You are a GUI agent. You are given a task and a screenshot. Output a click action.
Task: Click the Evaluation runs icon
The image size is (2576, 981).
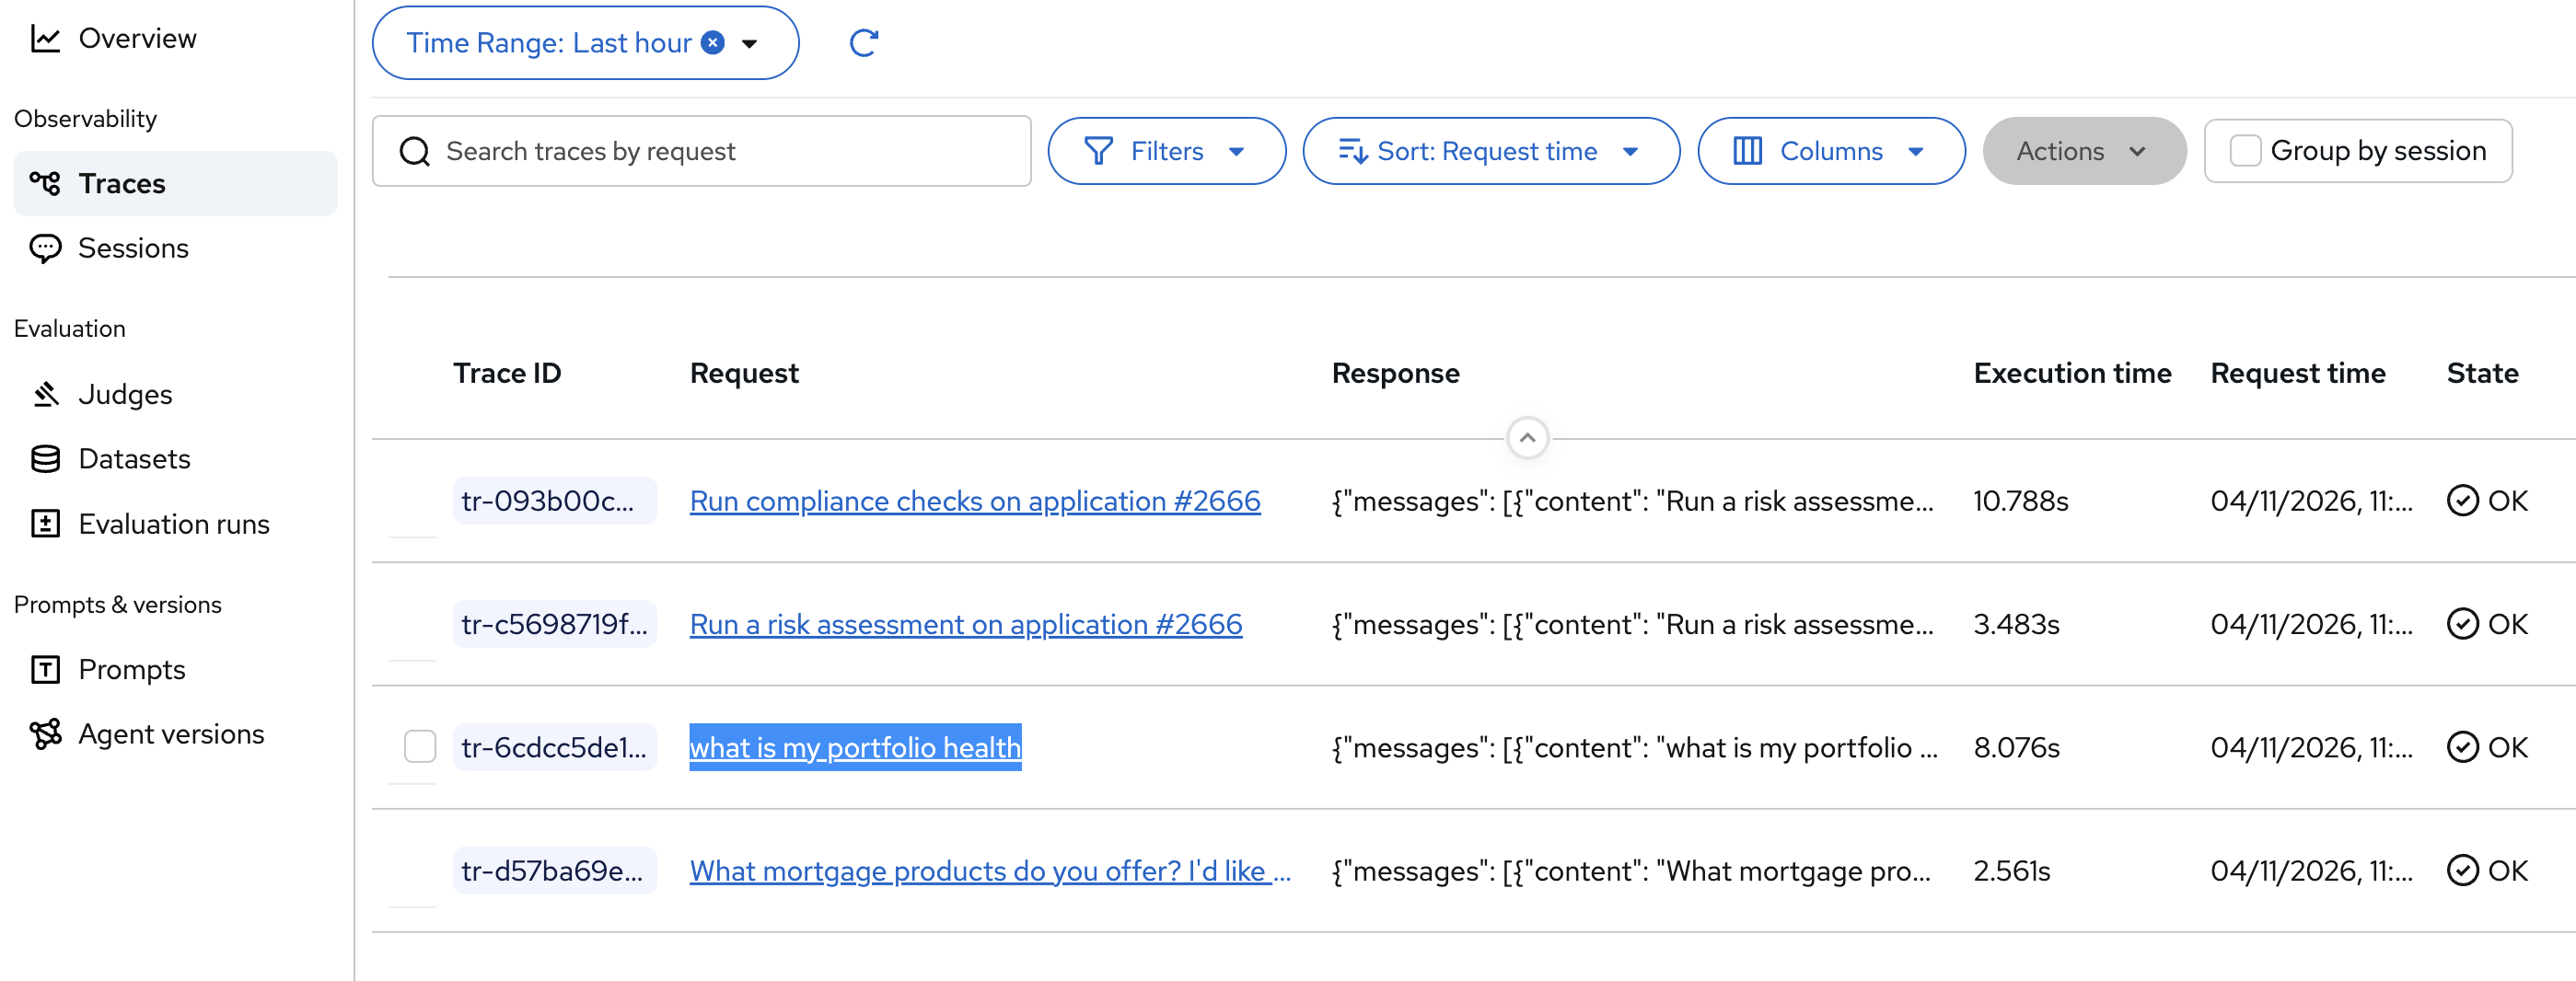click(45, 524)
